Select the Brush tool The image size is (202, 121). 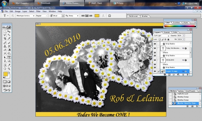(x=9, y=43)
